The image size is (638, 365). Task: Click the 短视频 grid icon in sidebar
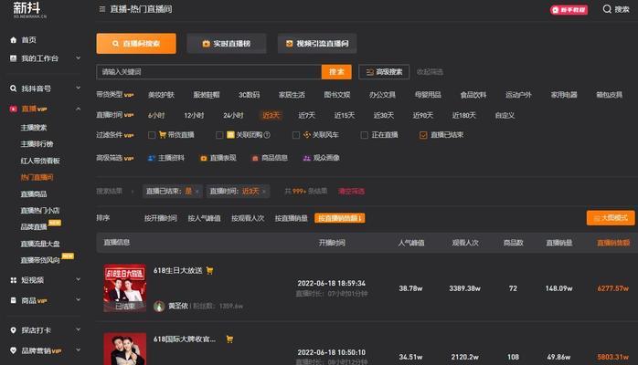point(14,280)
